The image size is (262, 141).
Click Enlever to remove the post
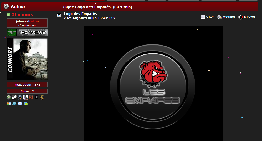(247, 17)
